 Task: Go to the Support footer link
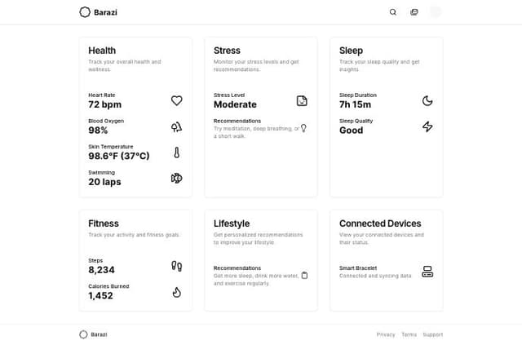point(432,334)
